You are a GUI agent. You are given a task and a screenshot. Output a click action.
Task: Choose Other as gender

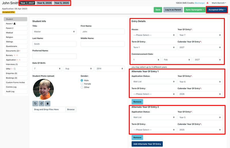tap(82, 87)
